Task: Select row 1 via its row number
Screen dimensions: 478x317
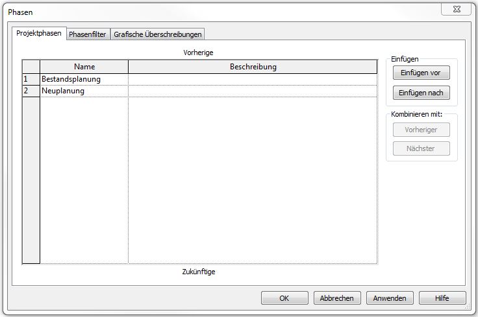Action: click(31, 79)
